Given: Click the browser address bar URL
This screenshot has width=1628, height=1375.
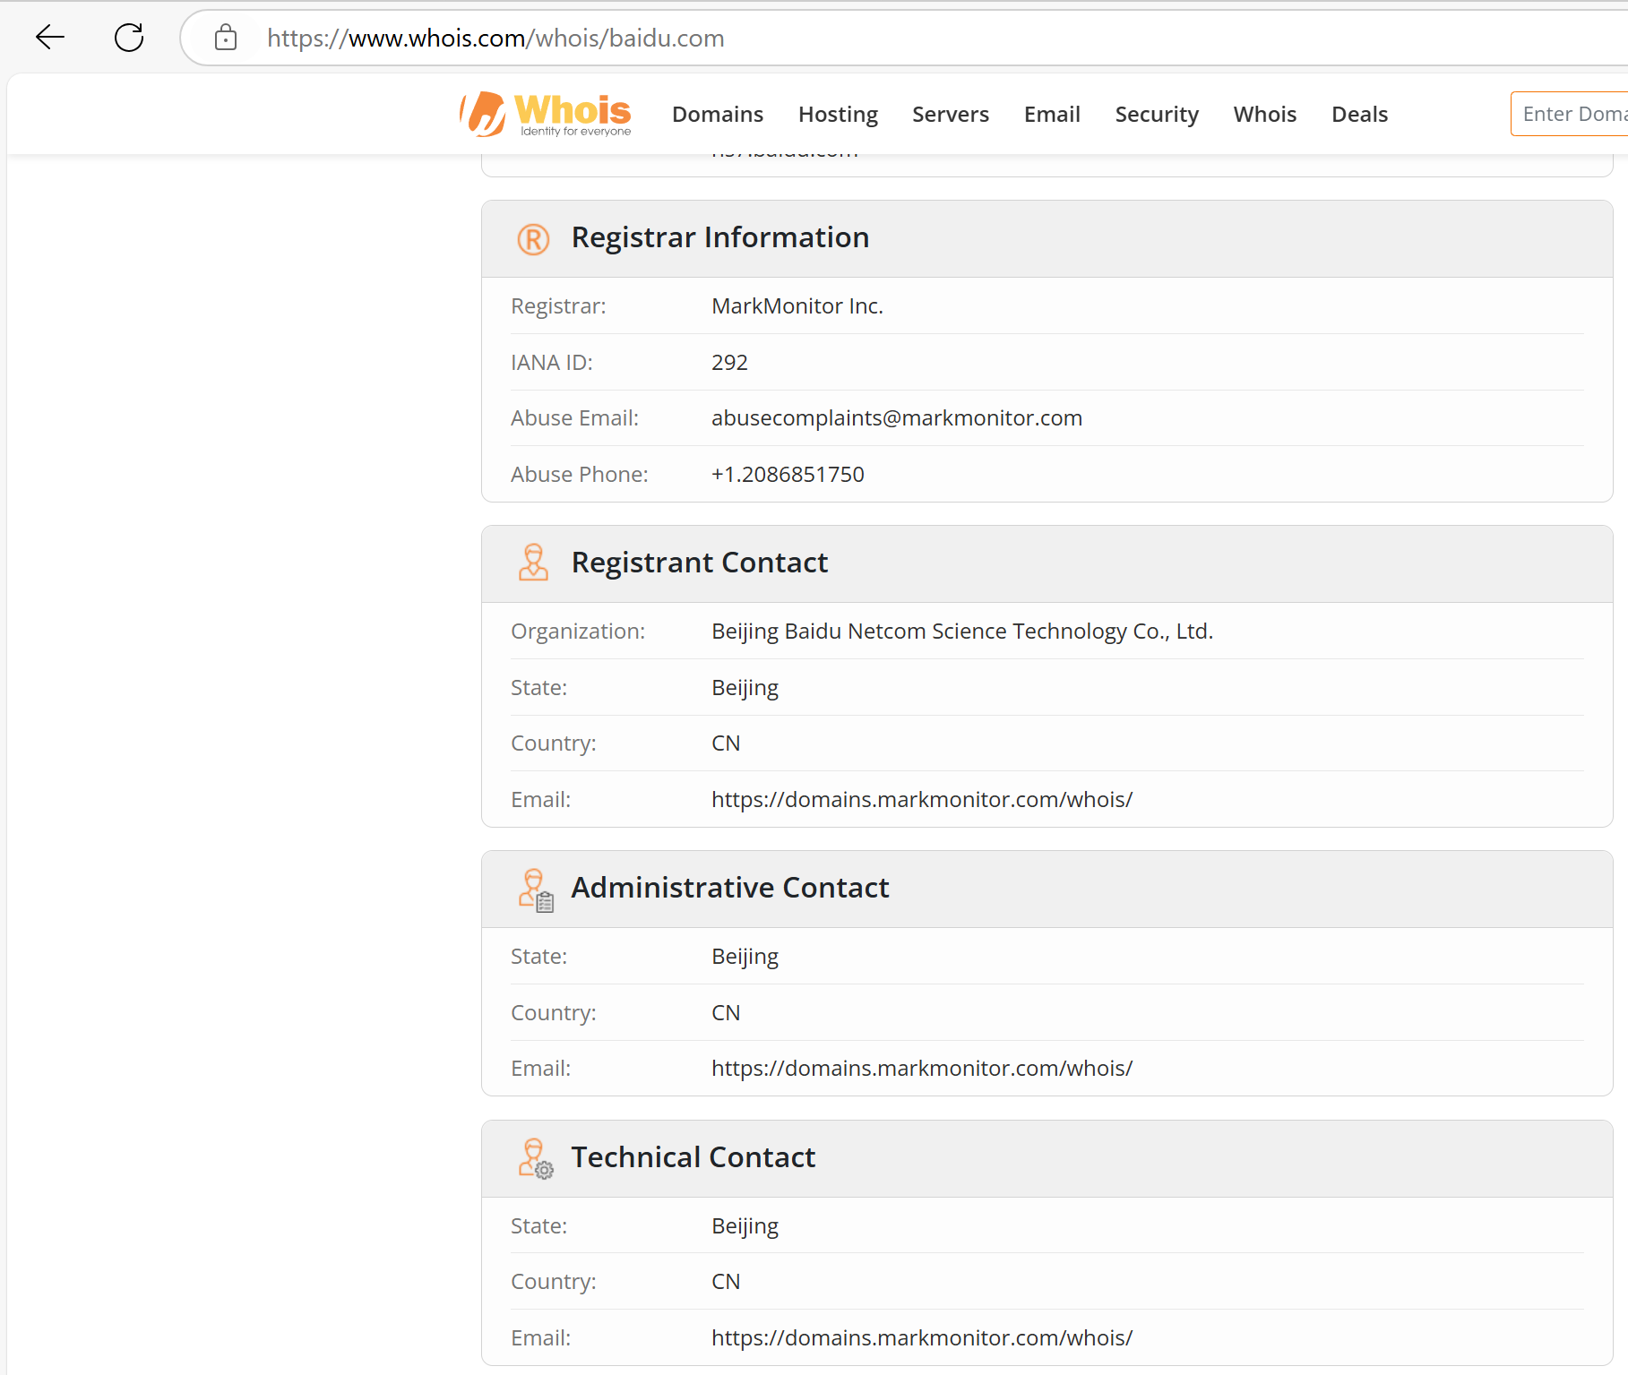Looking at the screenshot, I should point(495,39).
